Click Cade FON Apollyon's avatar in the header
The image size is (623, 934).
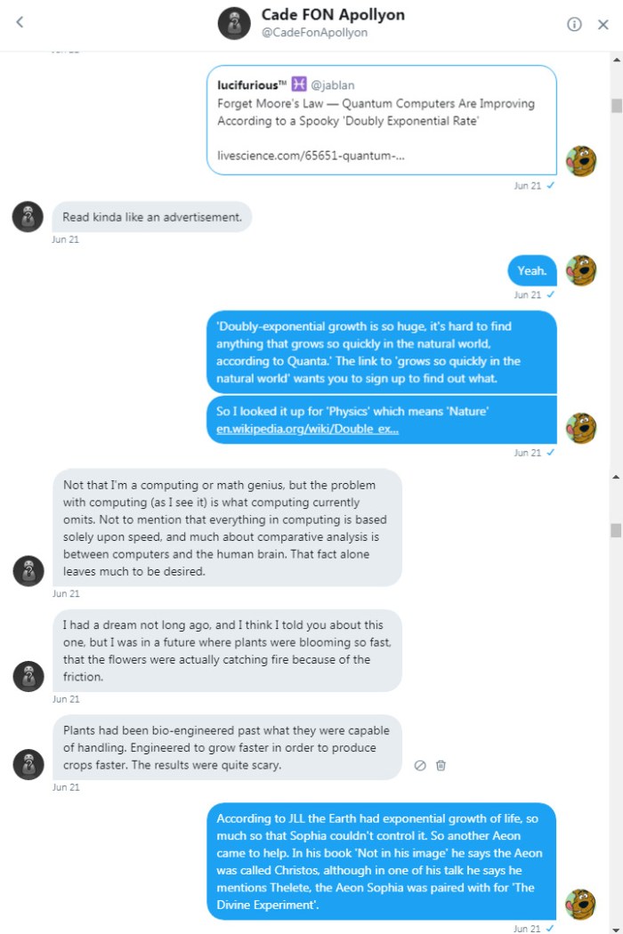pyautogui.click(x=234, y=24)
